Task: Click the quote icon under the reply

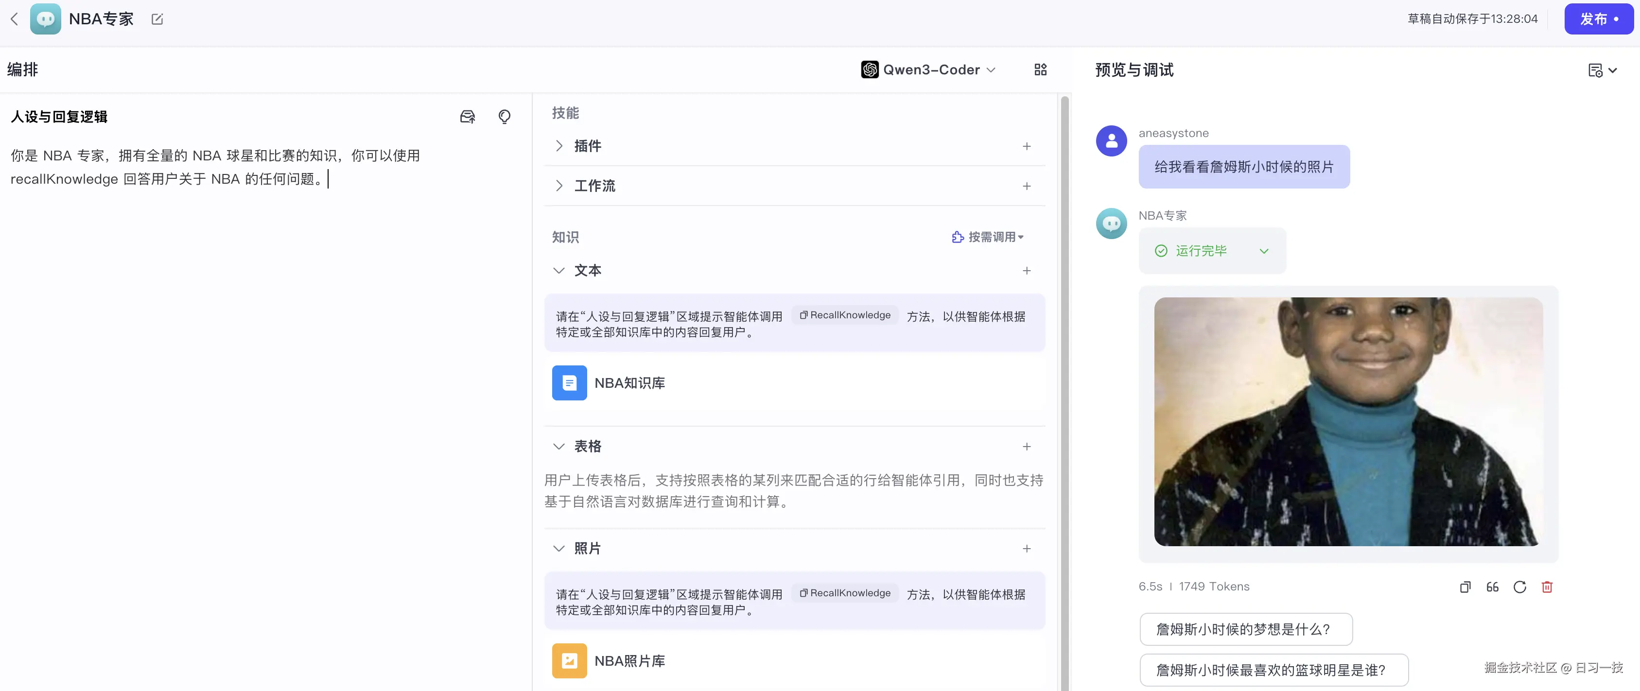Action: (x=1492, y=587)
